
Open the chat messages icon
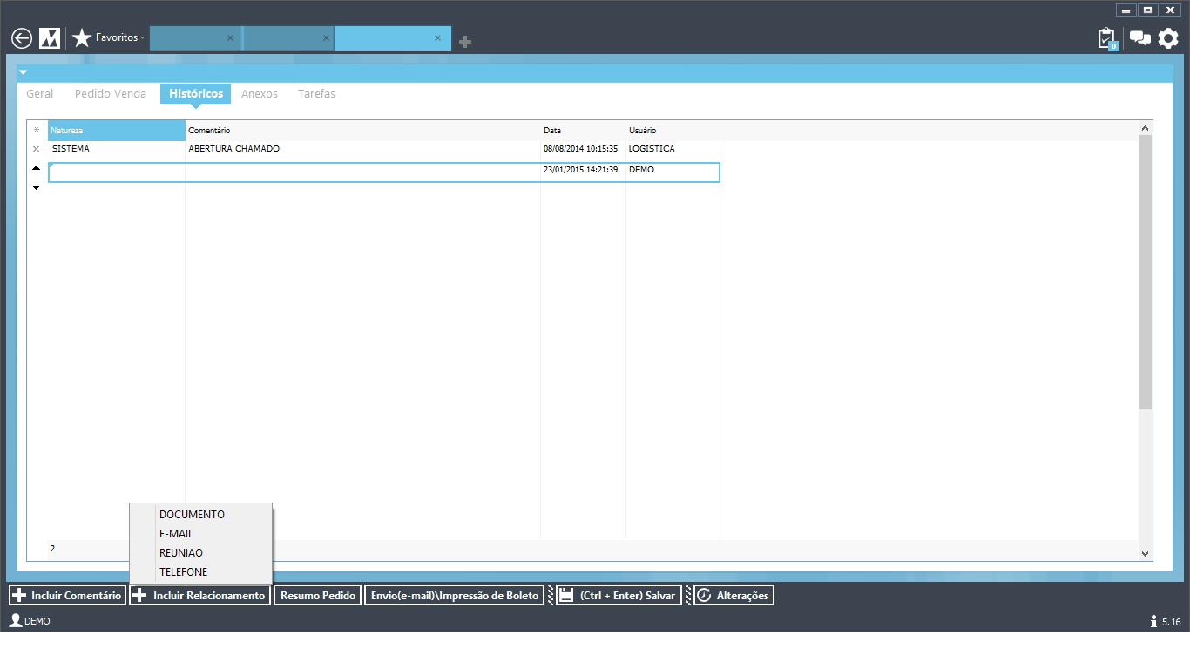pos(1139,38)
